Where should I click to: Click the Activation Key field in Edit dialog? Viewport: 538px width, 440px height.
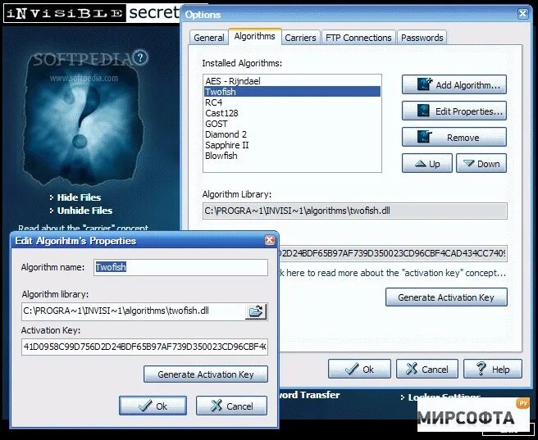tap(144, 347)
